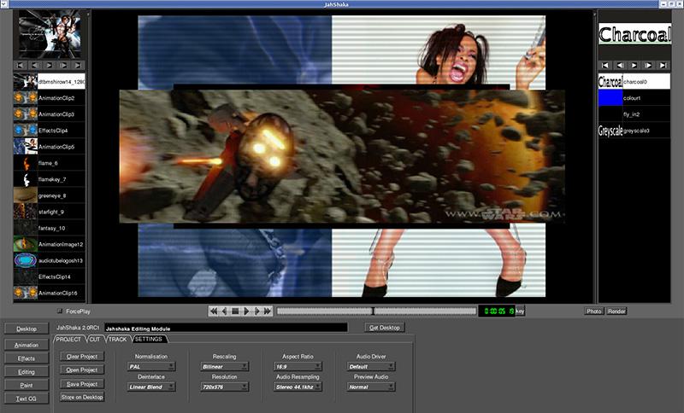
Task: Switch to the CUT tab
Action: tap(95, 339)
